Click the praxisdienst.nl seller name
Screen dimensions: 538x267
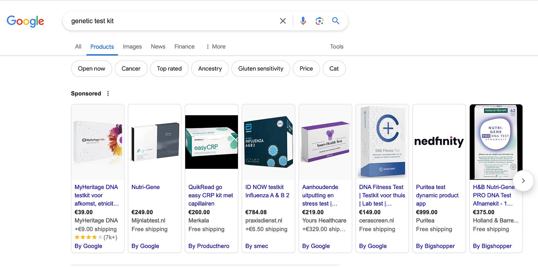tap(264, 220)
